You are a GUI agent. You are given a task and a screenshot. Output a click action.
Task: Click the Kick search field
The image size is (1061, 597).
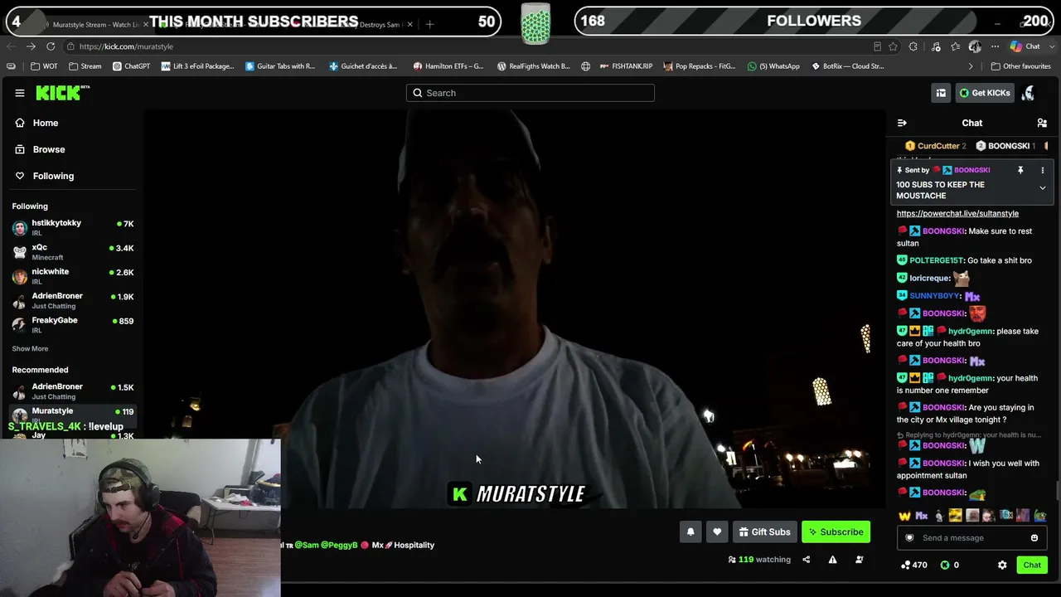tap(530, 93)
